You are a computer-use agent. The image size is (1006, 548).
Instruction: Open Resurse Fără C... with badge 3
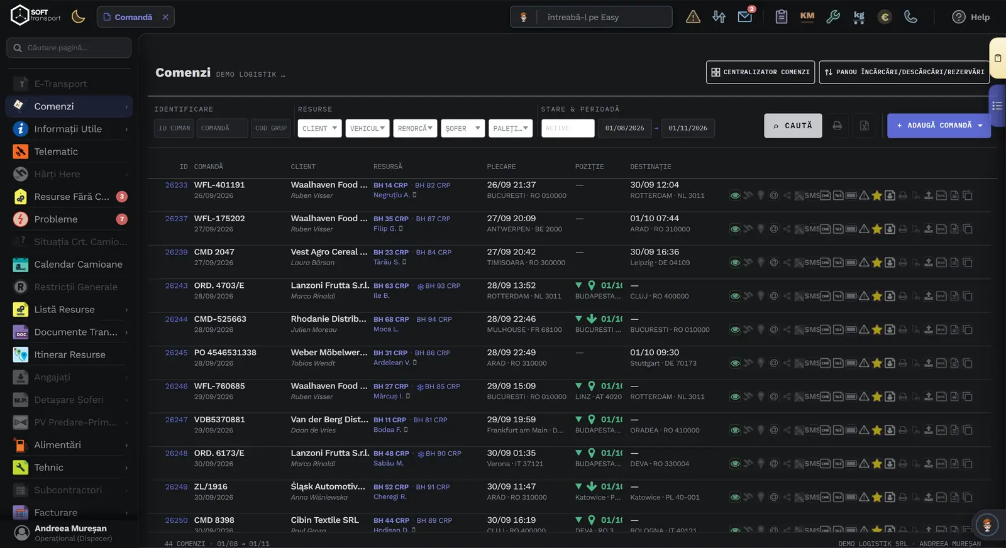[69, 197]
